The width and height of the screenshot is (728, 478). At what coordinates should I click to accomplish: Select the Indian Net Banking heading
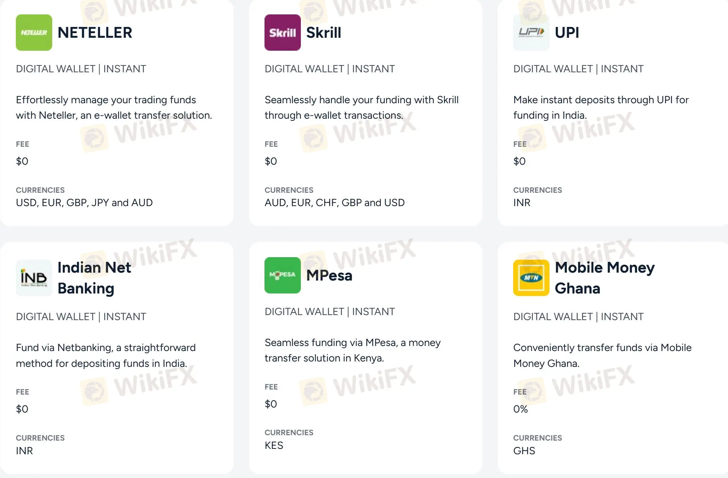click(94, 278)
